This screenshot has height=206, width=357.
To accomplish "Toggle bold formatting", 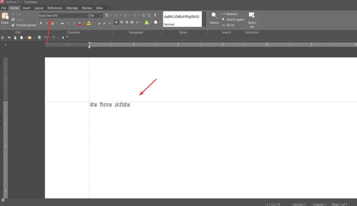I will point(41,23).
